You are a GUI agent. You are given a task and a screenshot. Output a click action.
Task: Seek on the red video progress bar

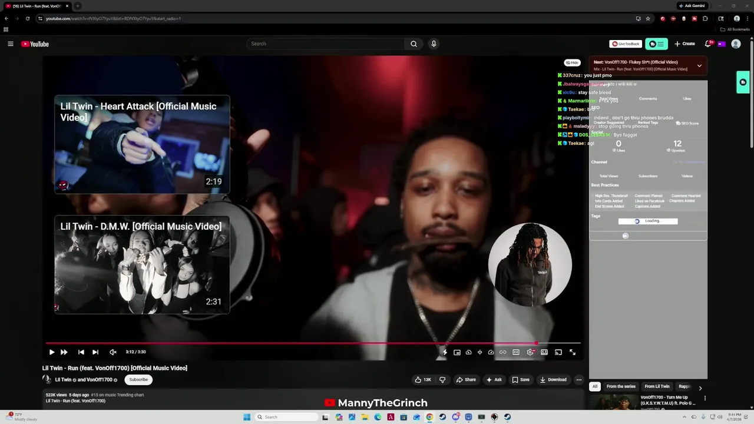(x=313, y=343)
